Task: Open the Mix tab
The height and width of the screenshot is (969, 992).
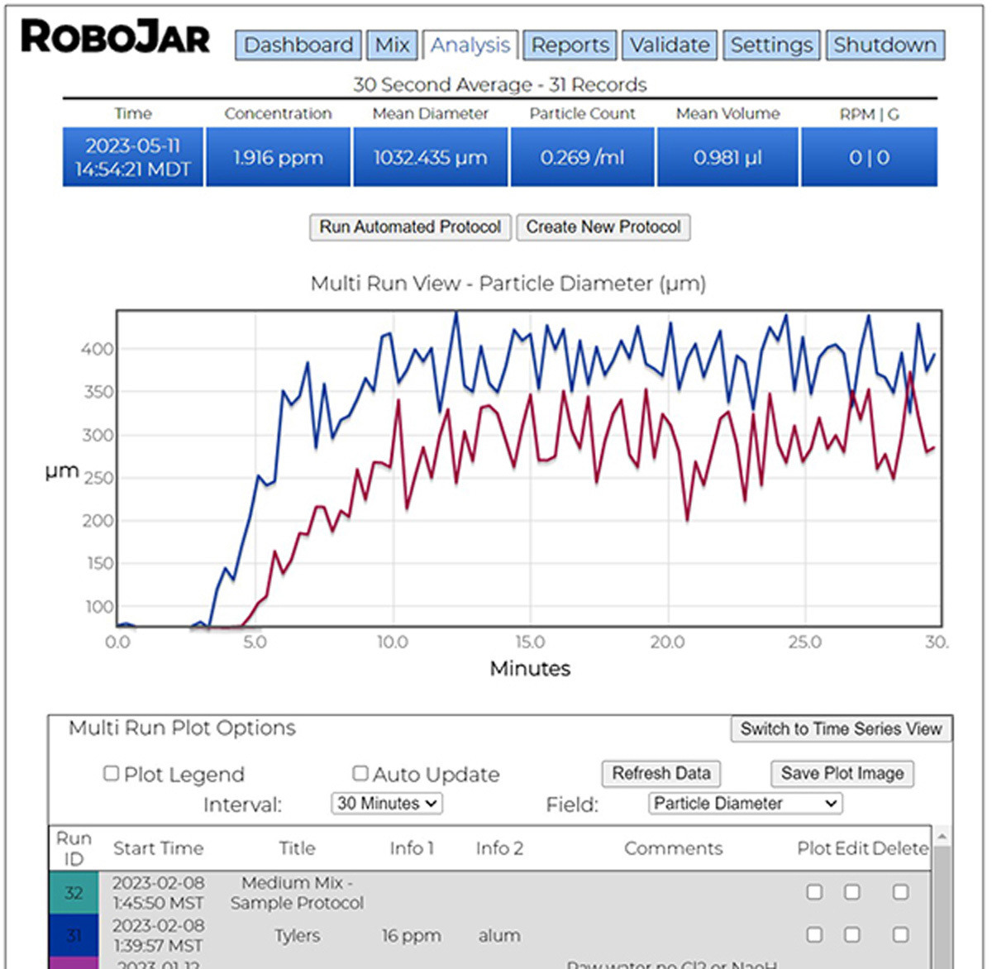Action: pos(392,45)
